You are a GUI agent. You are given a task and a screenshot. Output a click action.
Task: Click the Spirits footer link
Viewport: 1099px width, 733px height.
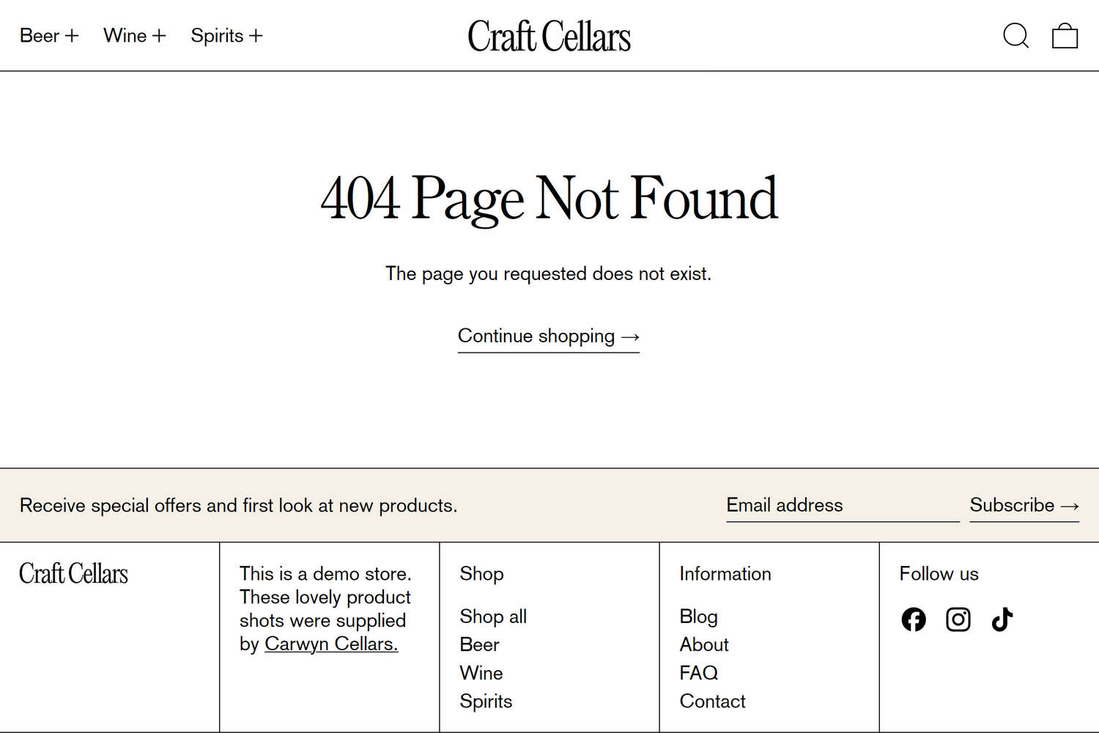[486, 701]
